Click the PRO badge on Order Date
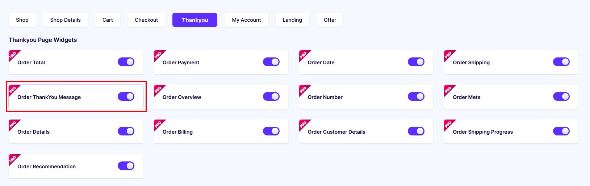Screen dimensions: 590x186 (304, 55)
